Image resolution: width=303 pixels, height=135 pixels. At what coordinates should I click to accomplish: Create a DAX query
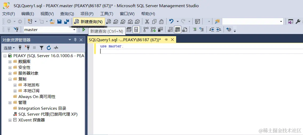[137, 21]
